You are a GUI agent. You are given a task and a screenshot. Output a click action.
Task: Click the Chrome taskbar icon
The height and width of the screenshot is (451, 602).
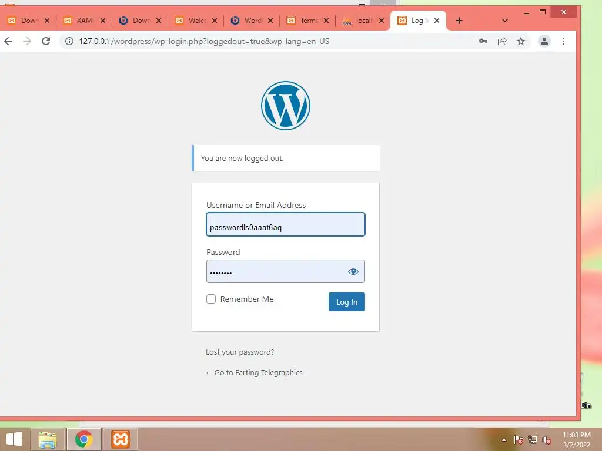tap(84, 439)
